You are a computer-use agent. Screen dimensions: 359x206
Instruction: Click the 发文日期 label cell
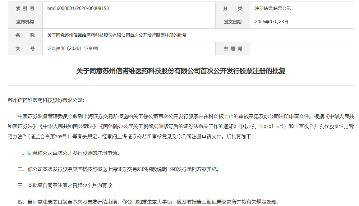click(232, 22)
